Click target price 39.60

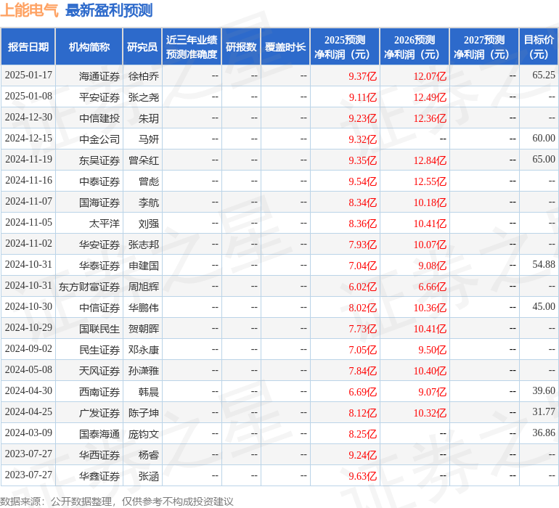click(x=544, y=390)
